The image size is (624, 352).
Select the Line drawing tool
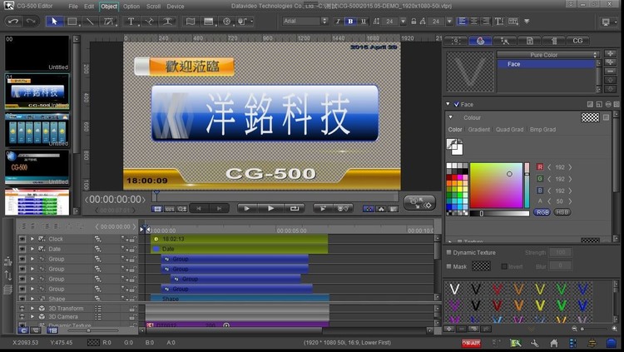[90, 21]
